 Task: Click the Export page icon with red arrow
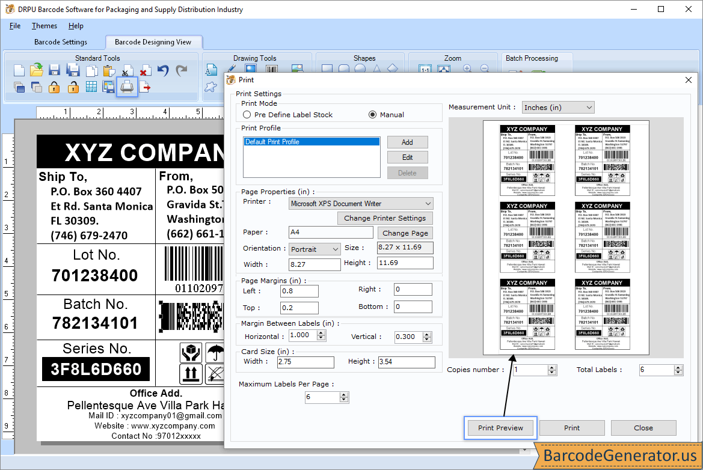(x=145, y=87)
